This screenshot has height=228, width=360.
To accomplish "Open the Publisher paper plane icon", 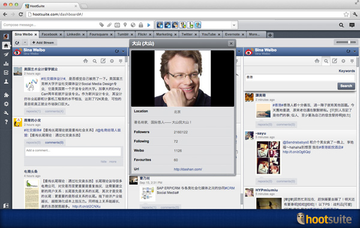I will pos(6,55).
